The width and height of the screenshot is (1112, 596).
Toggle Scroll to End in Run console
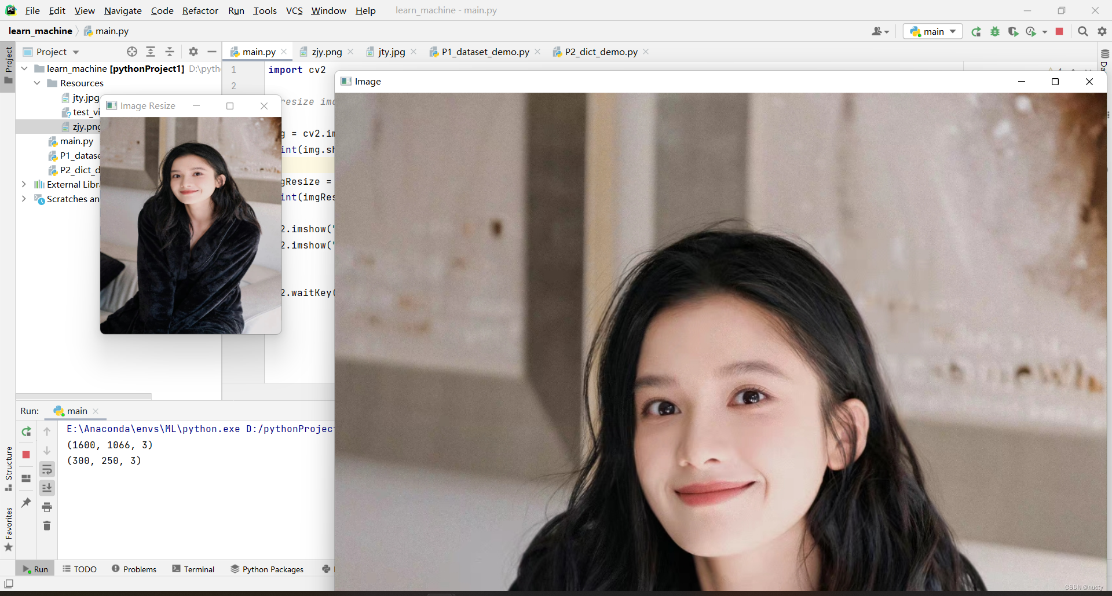[x=47, y=488]
